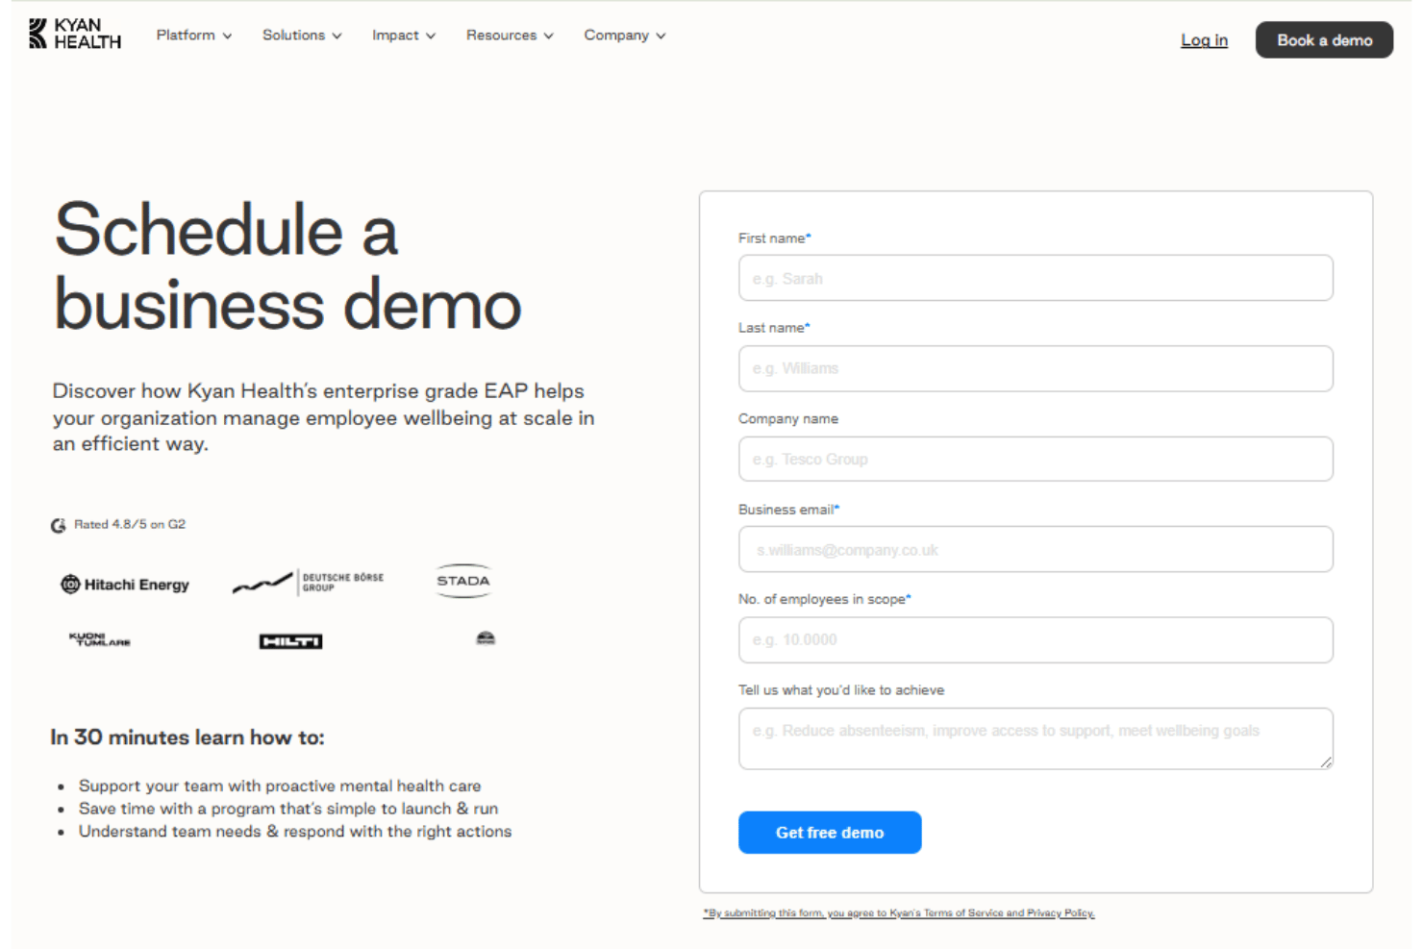1423x949 pixels.
Task: Click the Hitachi Energy logo
Action: (x=125, y=585)
